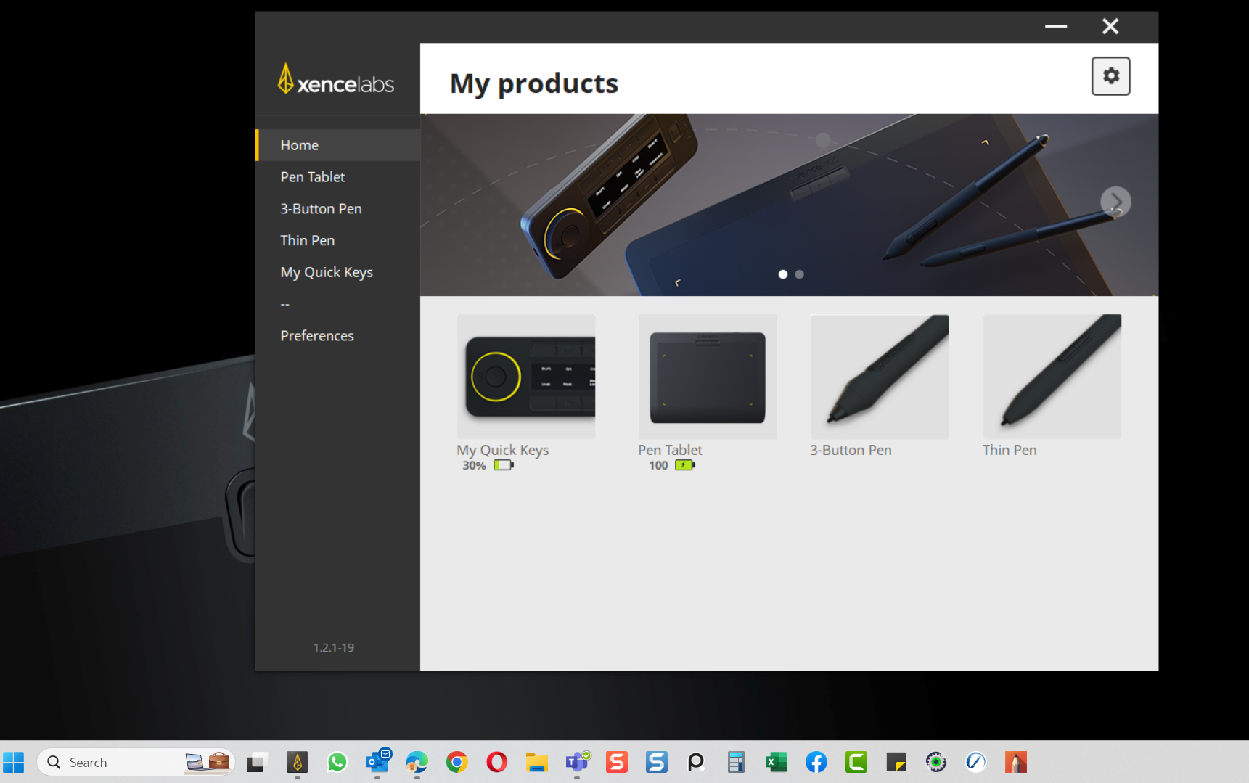Open Preferences in the sidebar
This screenshot has height=783, width=1249.
338,335
